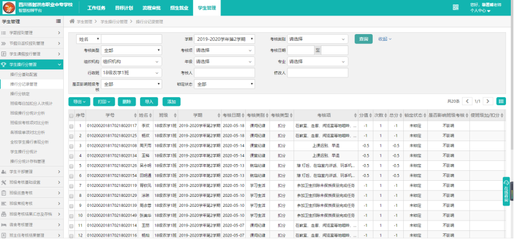Open the 考核项 dropdown
Viewport: 514px width, 239px height.
click(224, 51)
